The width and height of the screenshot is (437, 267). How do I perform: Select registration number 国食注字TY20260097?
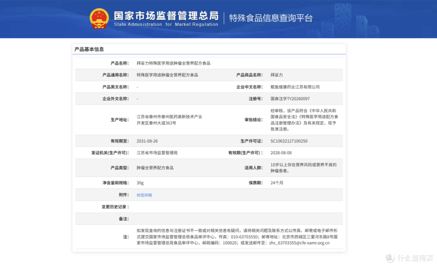pos(290,99)
